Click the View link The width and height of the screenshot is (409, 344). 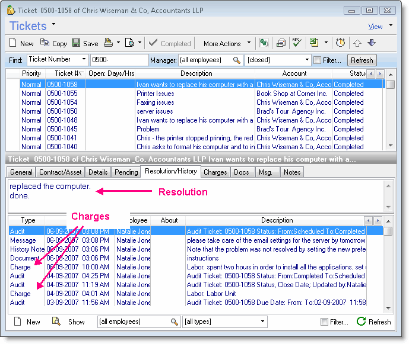tap(375, 27)
